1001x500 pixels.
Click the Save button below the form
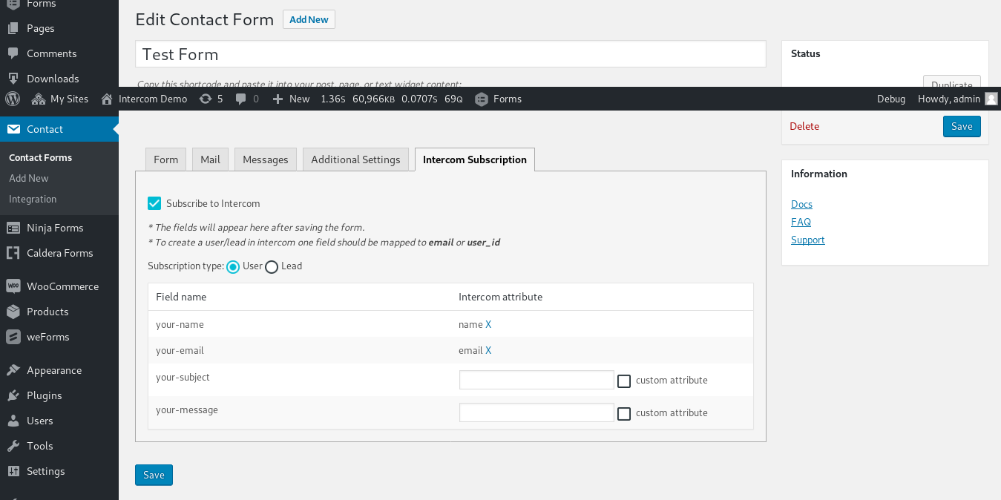coord(154,475)
